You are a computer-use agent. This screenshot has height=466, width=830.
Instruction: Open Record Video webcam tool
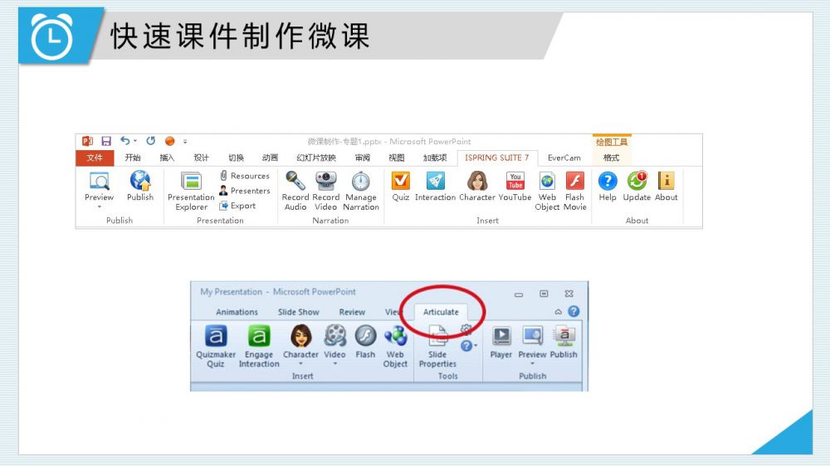point(325,181)
